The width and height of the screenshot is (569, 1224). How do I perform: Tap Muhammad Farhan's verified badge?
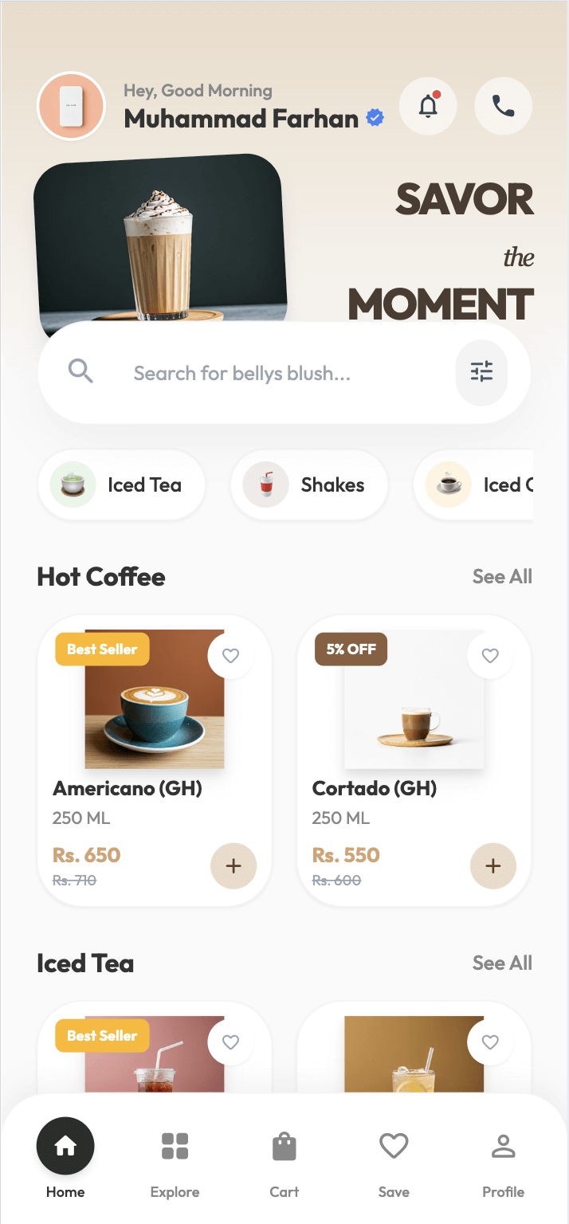pos(373,117)
